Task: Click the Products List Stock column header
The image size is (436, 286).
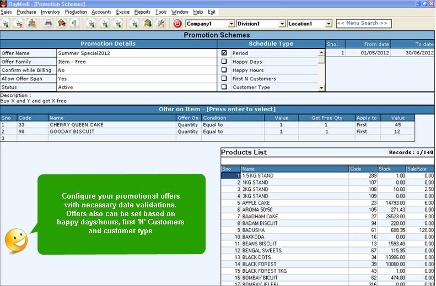Action: pos(391,169)
